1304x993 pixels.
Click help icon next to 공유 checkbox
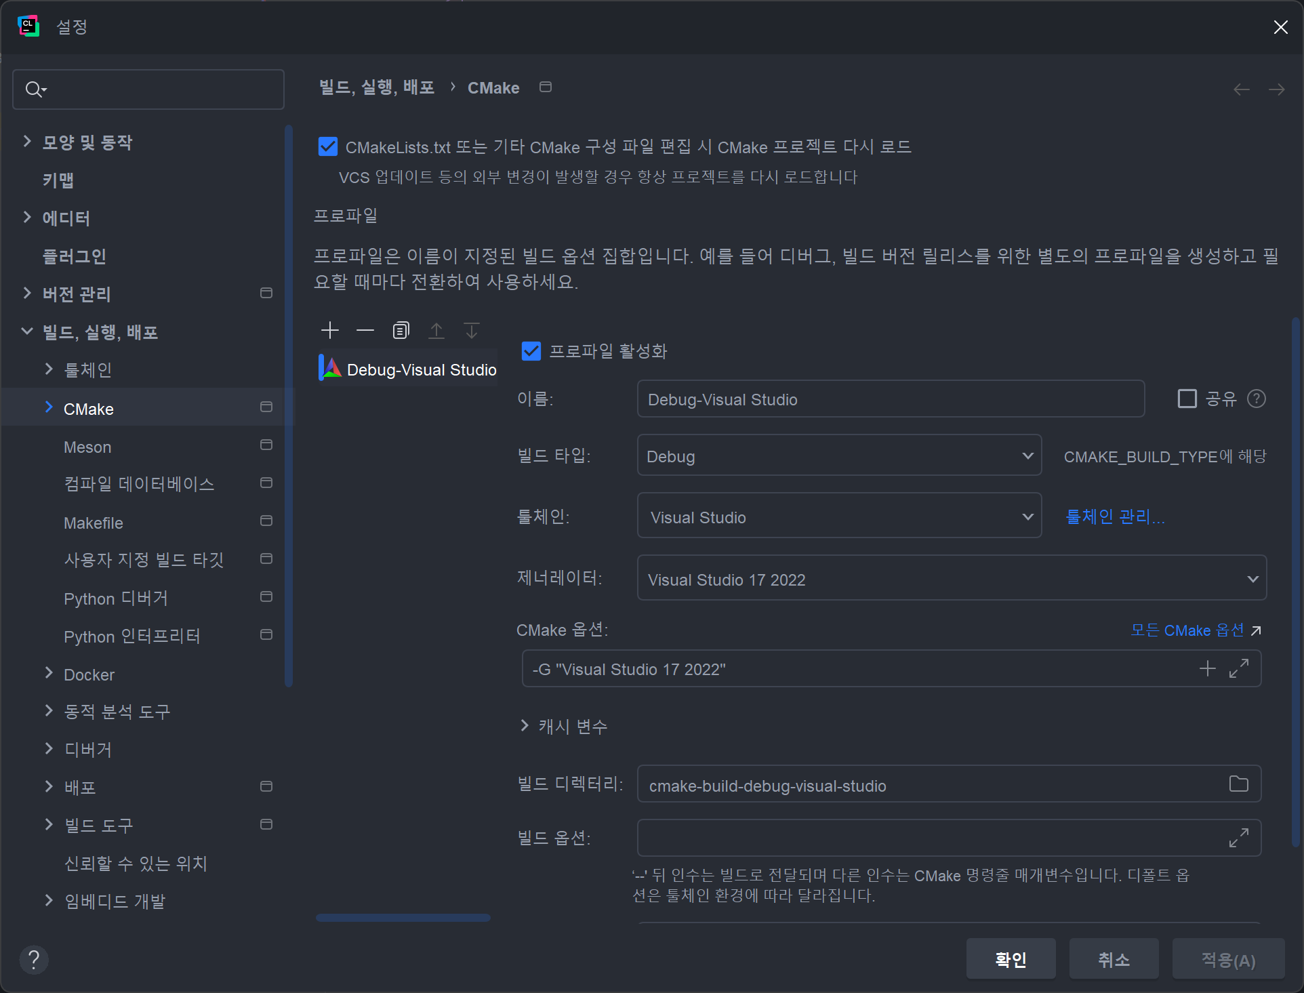point(1256,399)
